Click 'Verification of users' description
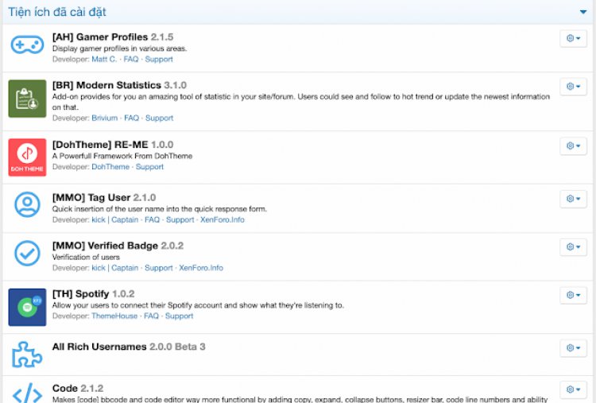The width and height of the screenshot is (596, 403). coord(86,258)
